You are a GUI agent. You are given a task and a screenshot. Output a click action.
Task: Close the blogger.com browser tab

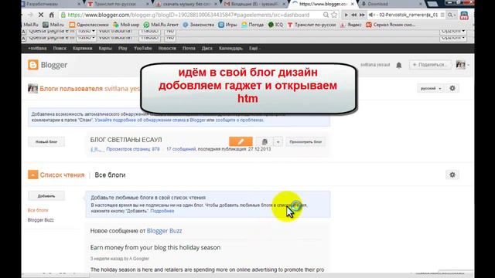[x=353, y=4]
